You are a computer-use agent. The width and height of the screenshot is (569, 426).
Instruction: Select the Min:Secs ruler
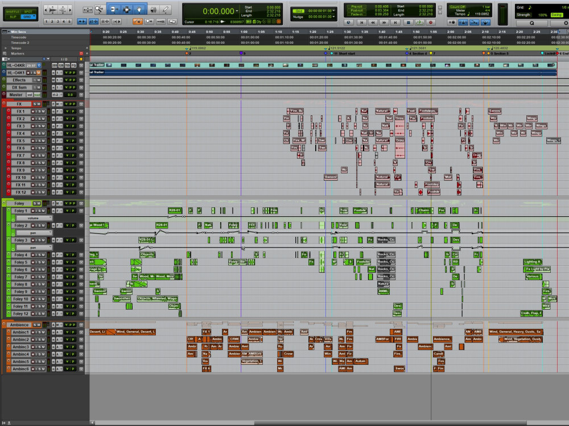(18, 32)
